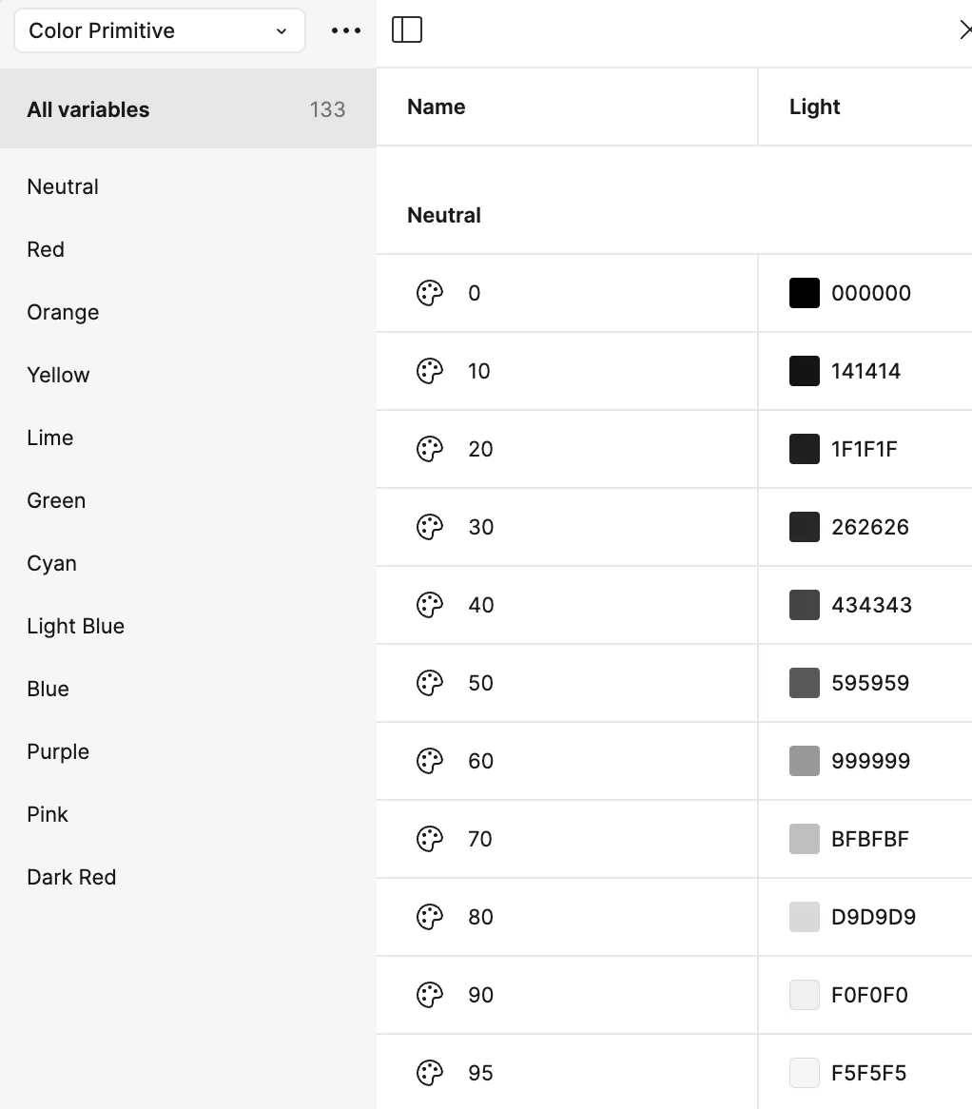The width and height of the screenshot is (972, 1109).
Task: Open the Light Blue group
Action: (76, 626)
